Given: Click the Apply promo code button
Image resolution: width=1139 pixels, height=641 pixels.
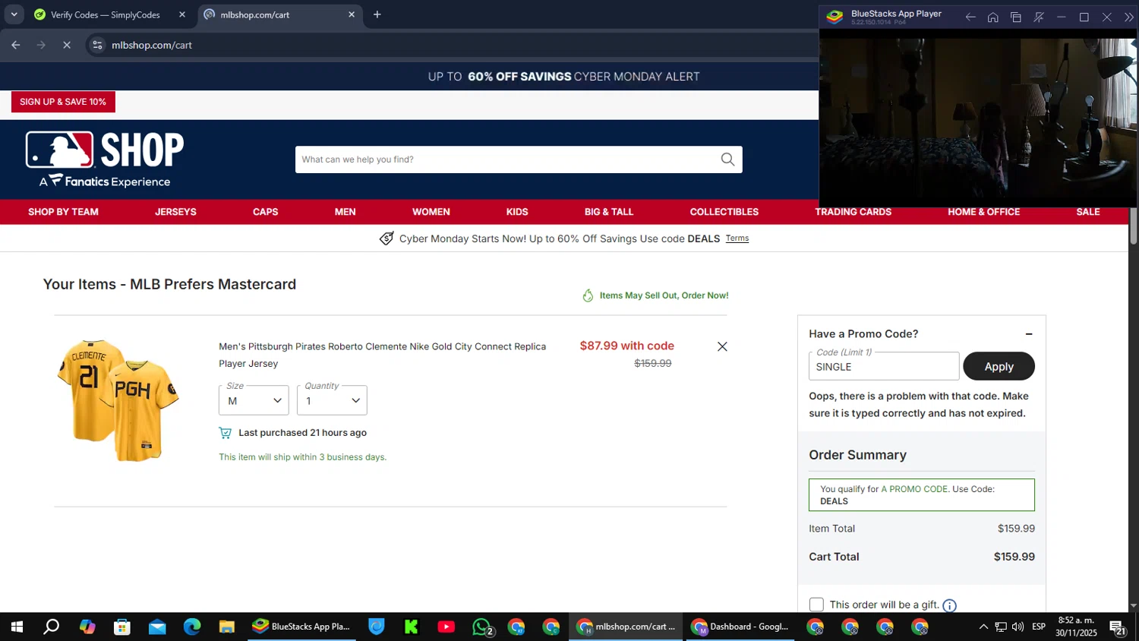Looking at the screenshot, I should point(999,366).
